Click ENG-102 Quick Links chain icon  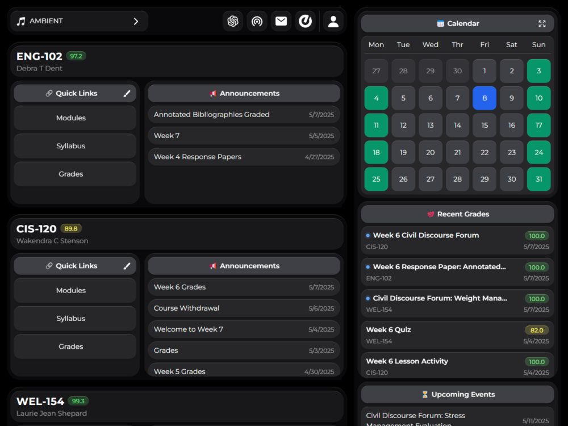tap(49, 94)
